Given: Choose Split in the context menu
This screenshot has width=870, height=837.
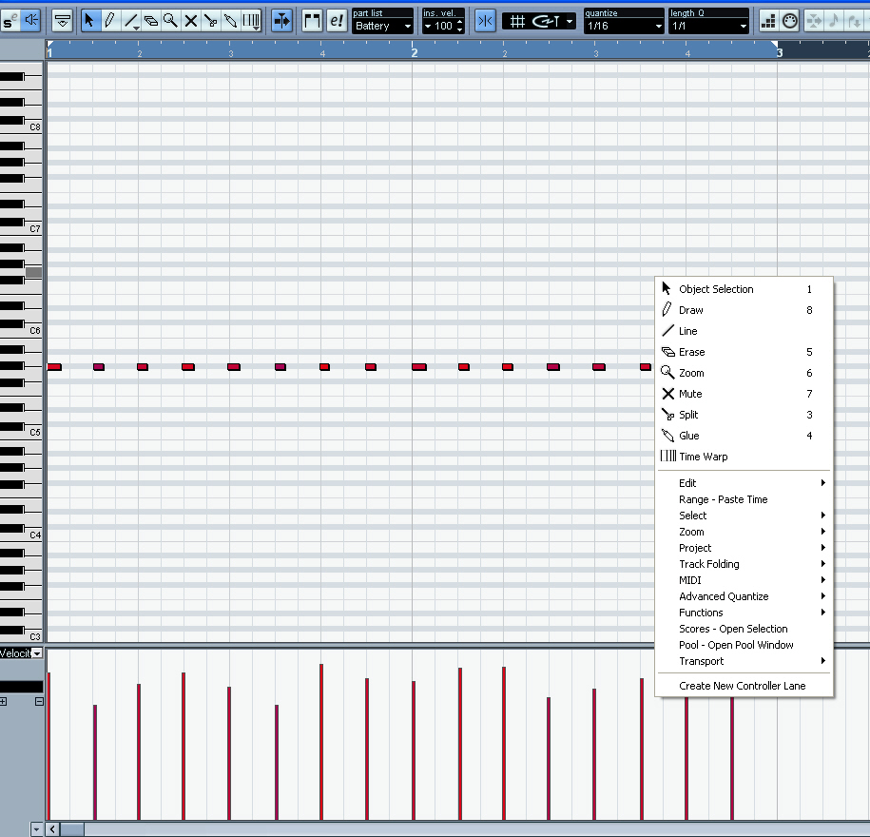Looking at the screenshot, I should pyautogui.click(x=744, y=415).
